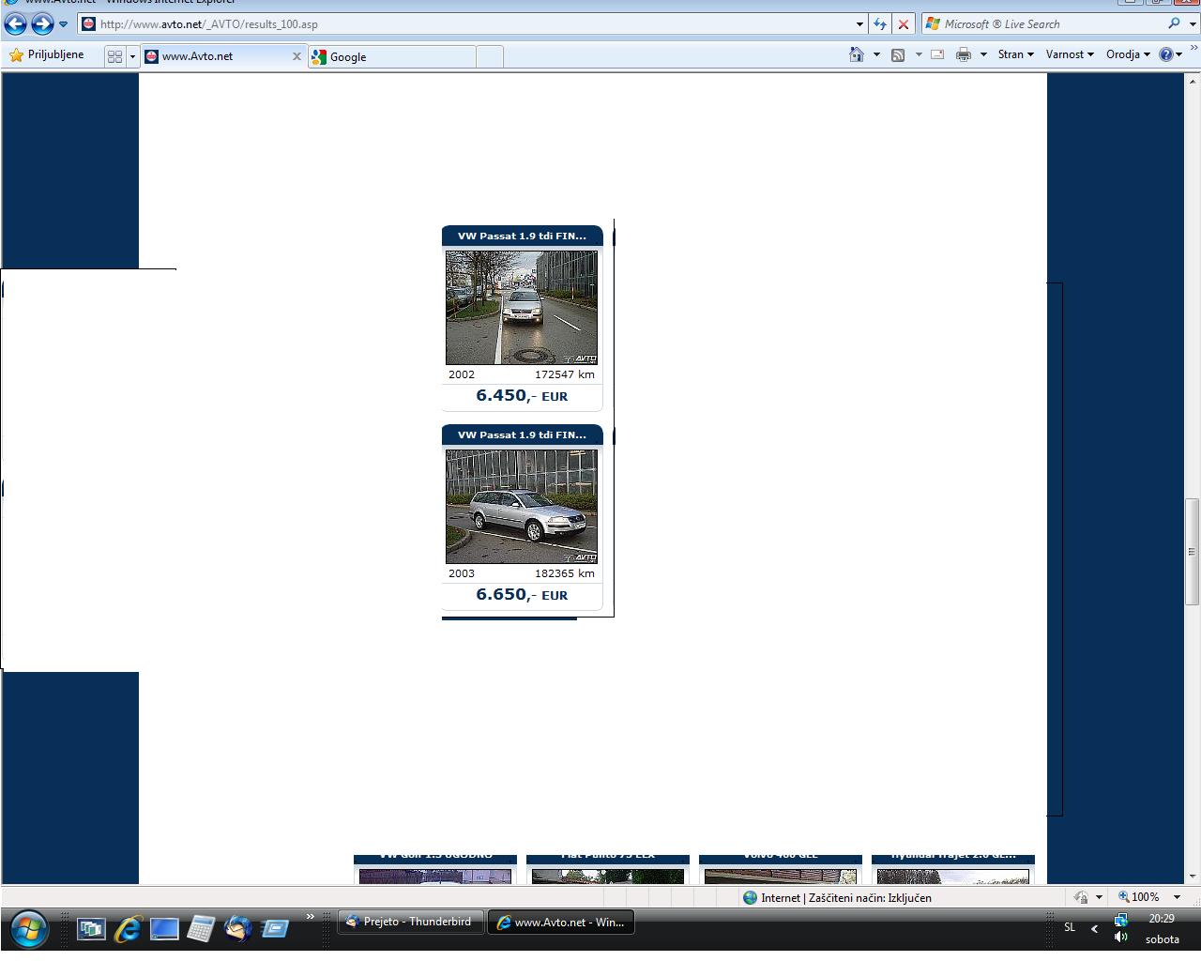
Task: Go back with the browser Back arrow
Action: click(x=16, y=23)
